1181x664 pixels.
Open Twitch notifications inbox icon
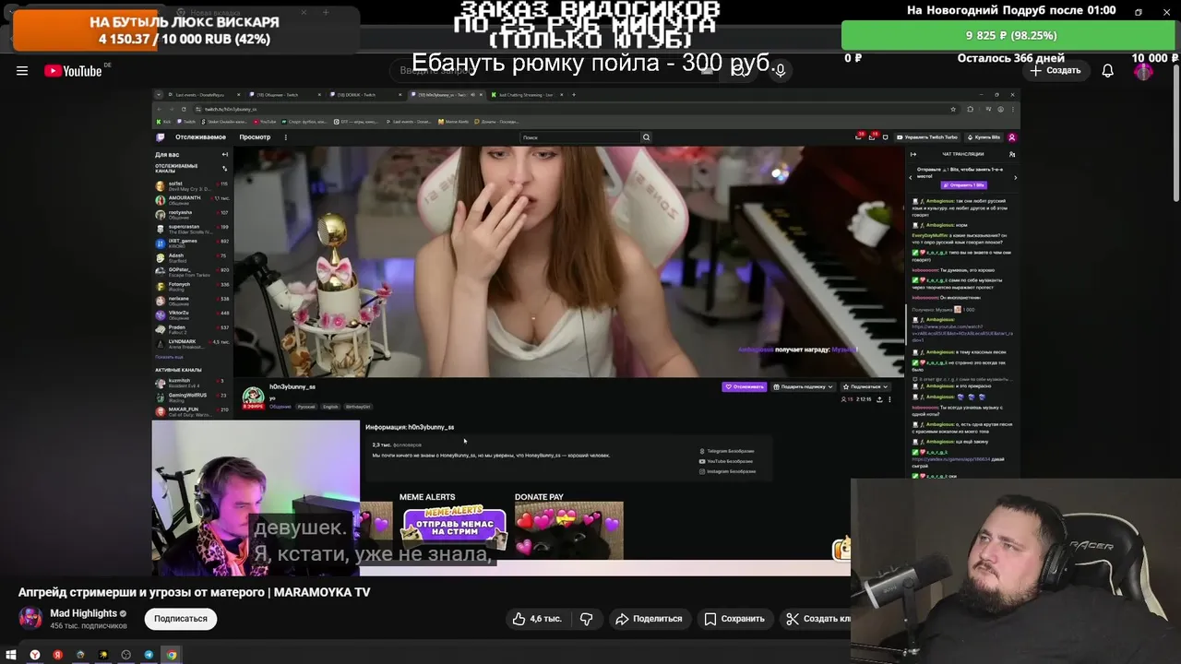click(x=872, y=137)
